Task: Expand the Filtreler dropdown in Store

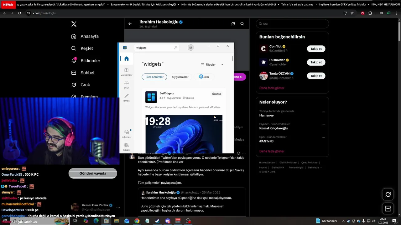Action: [x=212, y=64]
